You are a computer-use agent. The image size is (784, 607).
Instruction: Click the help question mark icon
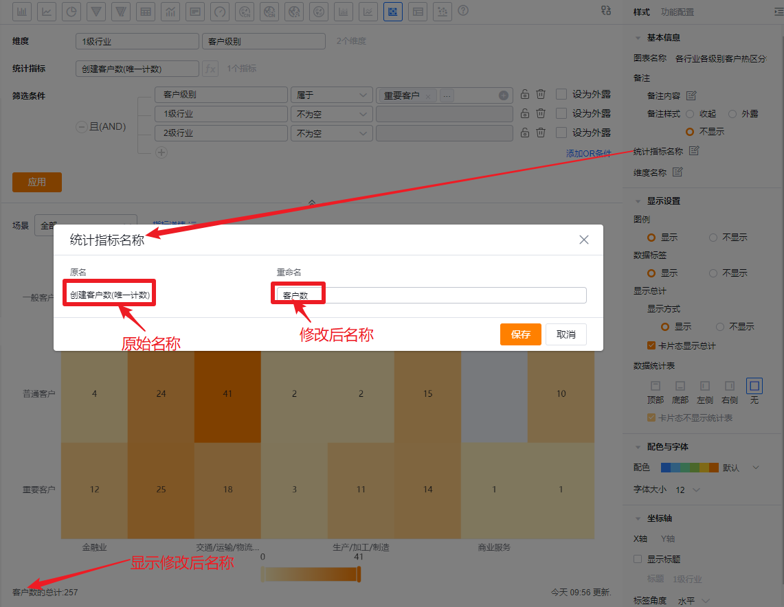click(463, 10)
